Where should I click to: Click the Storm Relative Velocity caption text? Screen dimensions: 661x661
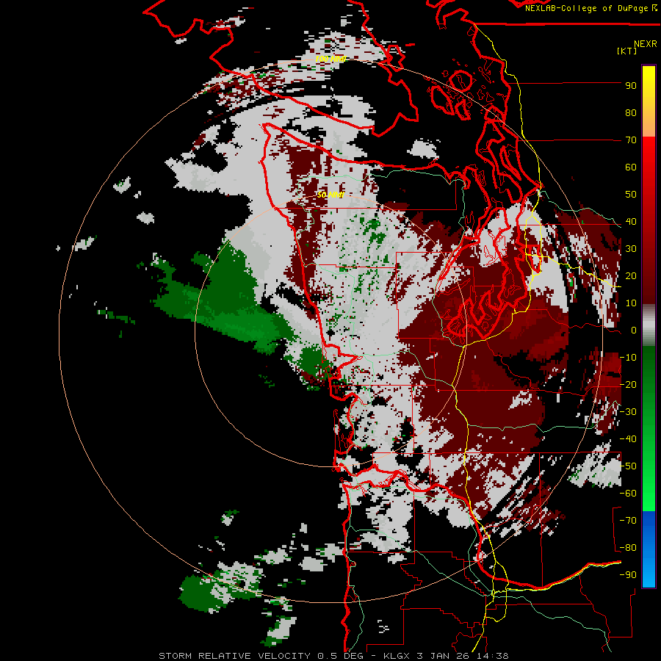pyautogui.click(x=334, y=656)
